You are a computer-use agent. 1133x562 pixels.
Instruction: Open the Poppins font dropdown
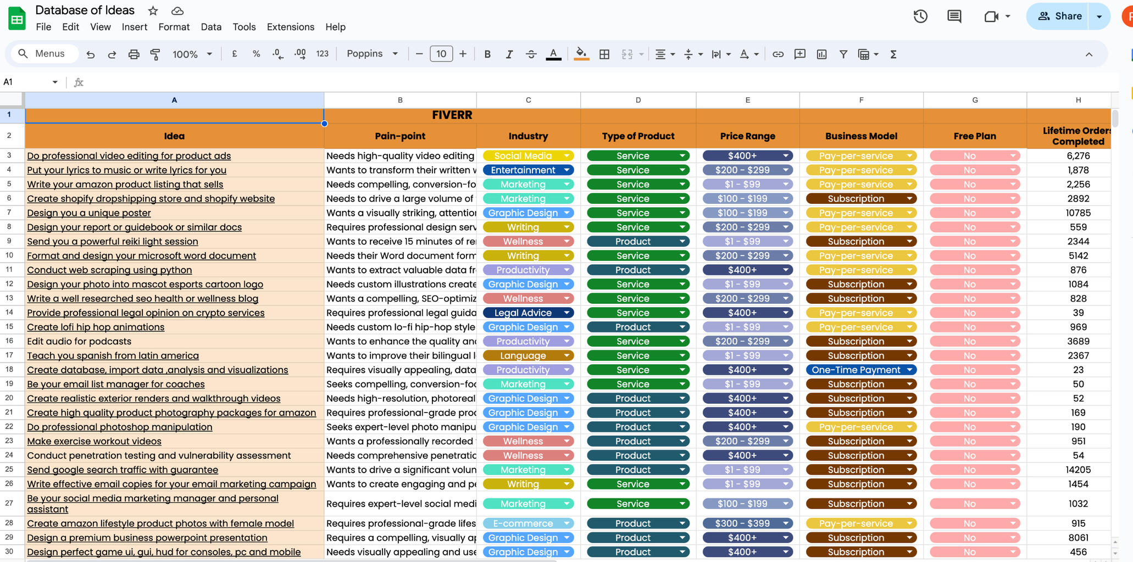372,54
